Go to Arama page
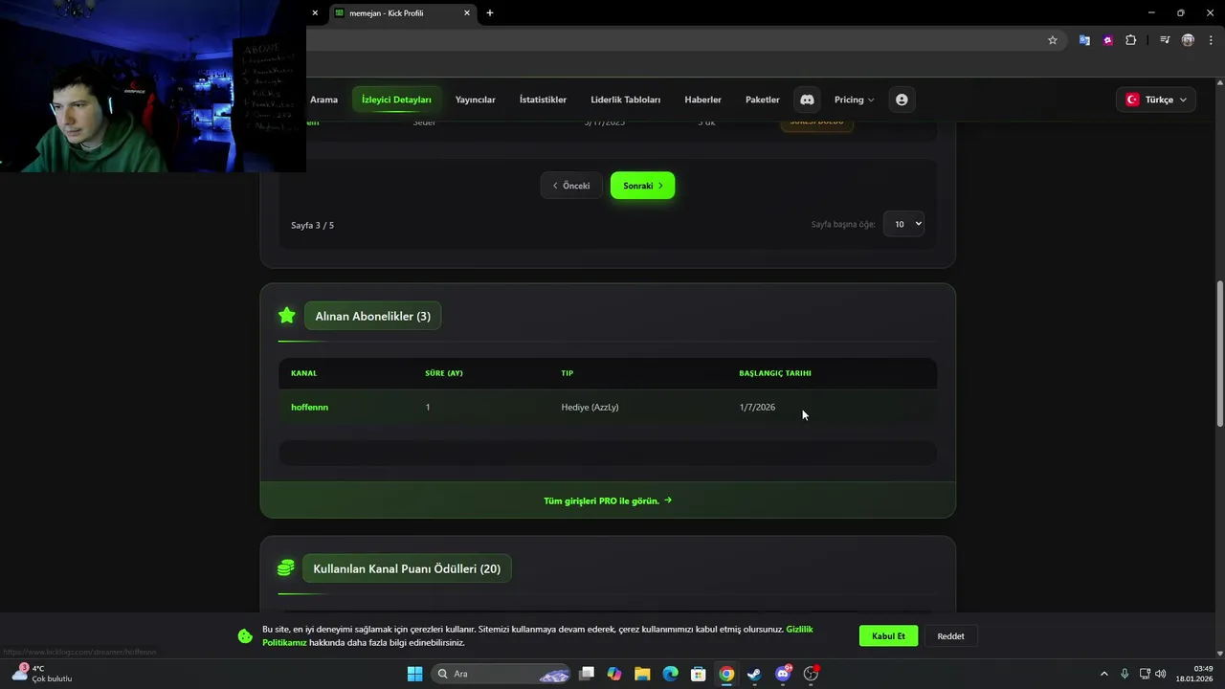The width and height of the screenshot is (1225, 689). point(323,100)
